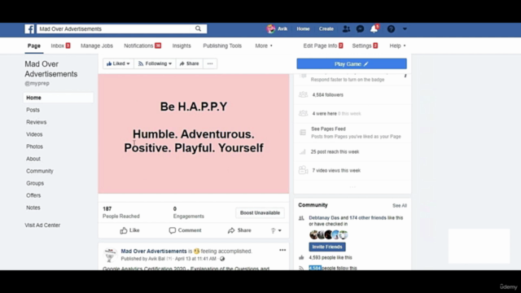Comment on the Be H.A.P.P.Y post
521x293 pixels.
185,230
